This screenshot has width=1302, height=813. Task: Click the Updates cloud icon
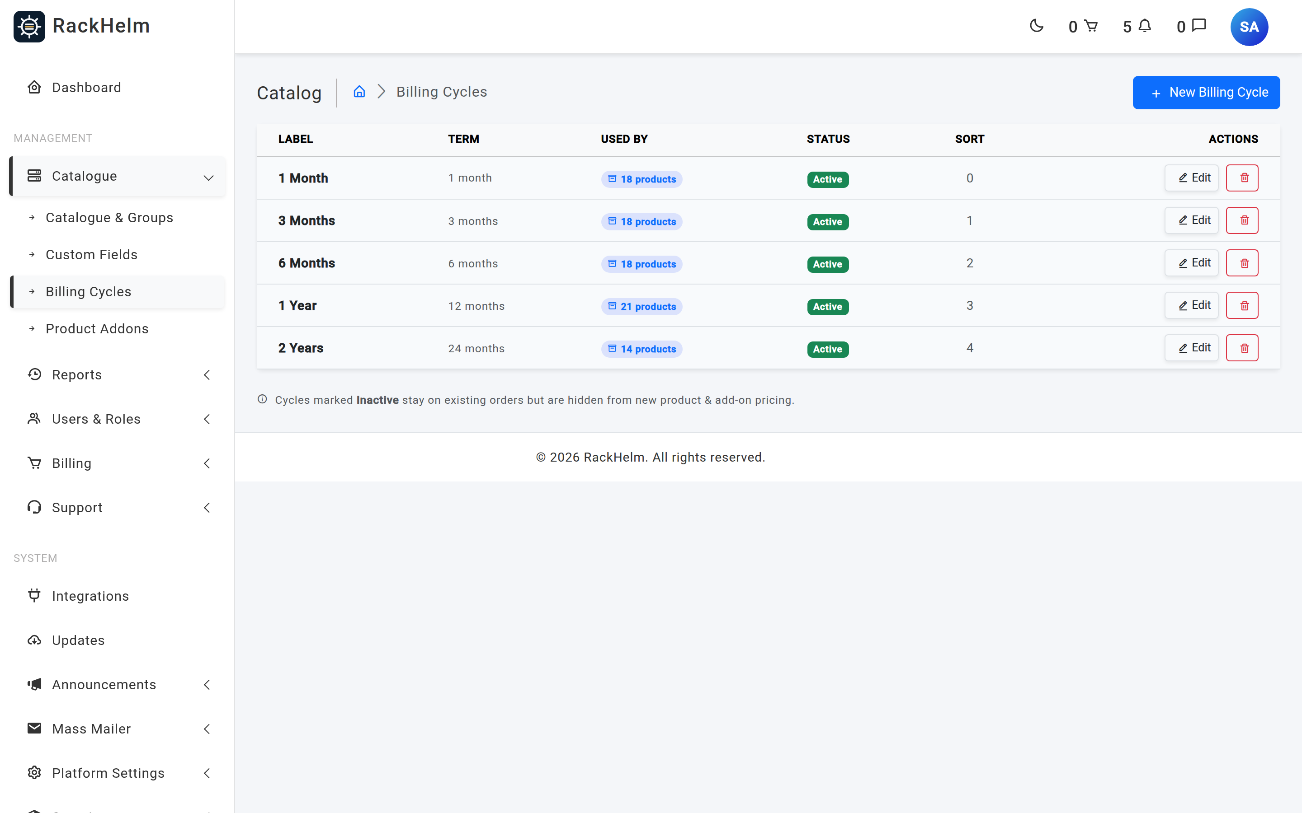(x=34, y=640)
